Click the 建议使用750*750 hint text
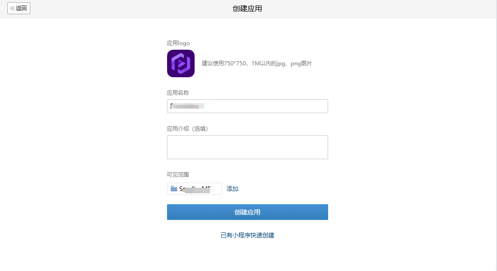This screenshot has width=497, height=271. pos(257,63)
